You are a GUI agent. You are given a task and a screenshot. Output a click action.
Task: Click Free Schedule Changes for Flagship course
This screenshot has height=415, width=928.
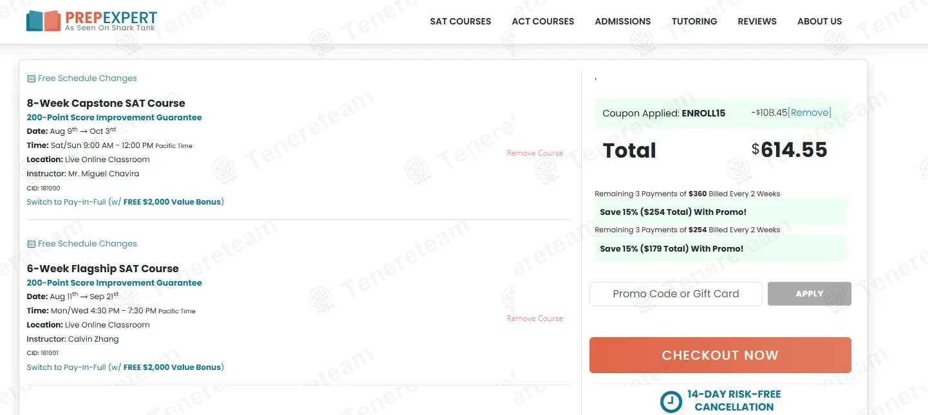click(x=87, y=244)
